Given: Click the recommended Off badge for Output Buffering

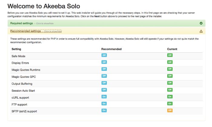Looking at the screenshot, I should (x=104, y=83).
